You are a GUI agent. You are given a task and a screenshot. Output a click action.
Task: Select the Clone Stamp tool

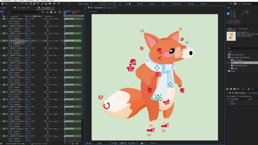[46, 4]
